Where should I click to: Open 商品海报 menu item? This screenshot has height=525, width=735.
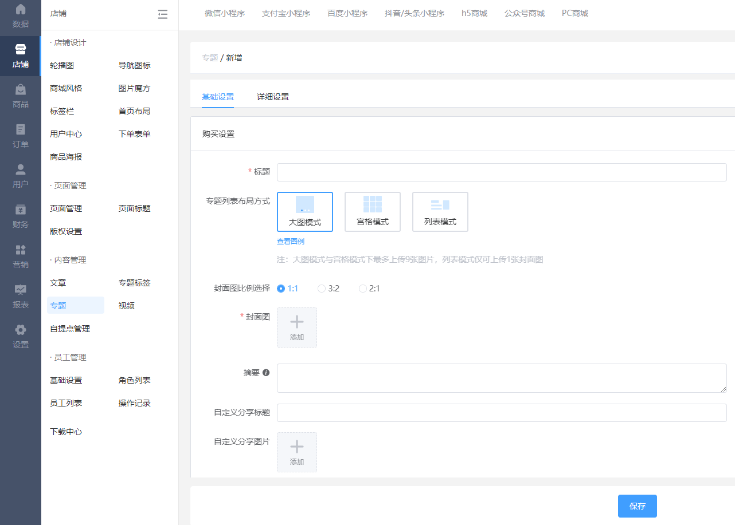[x=66, y=157]
